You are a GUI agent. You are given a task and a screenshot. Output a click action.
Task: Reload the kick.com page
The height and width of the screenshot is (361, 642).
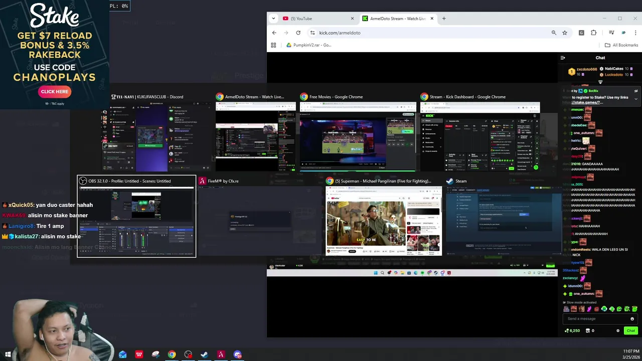click(x=298, y=33)
